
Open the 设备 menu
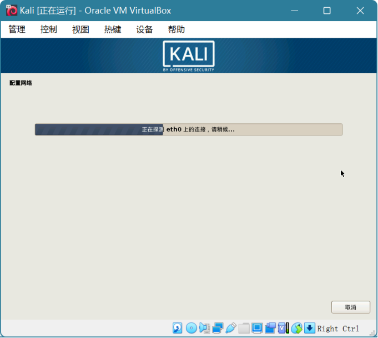pos(144,29)
